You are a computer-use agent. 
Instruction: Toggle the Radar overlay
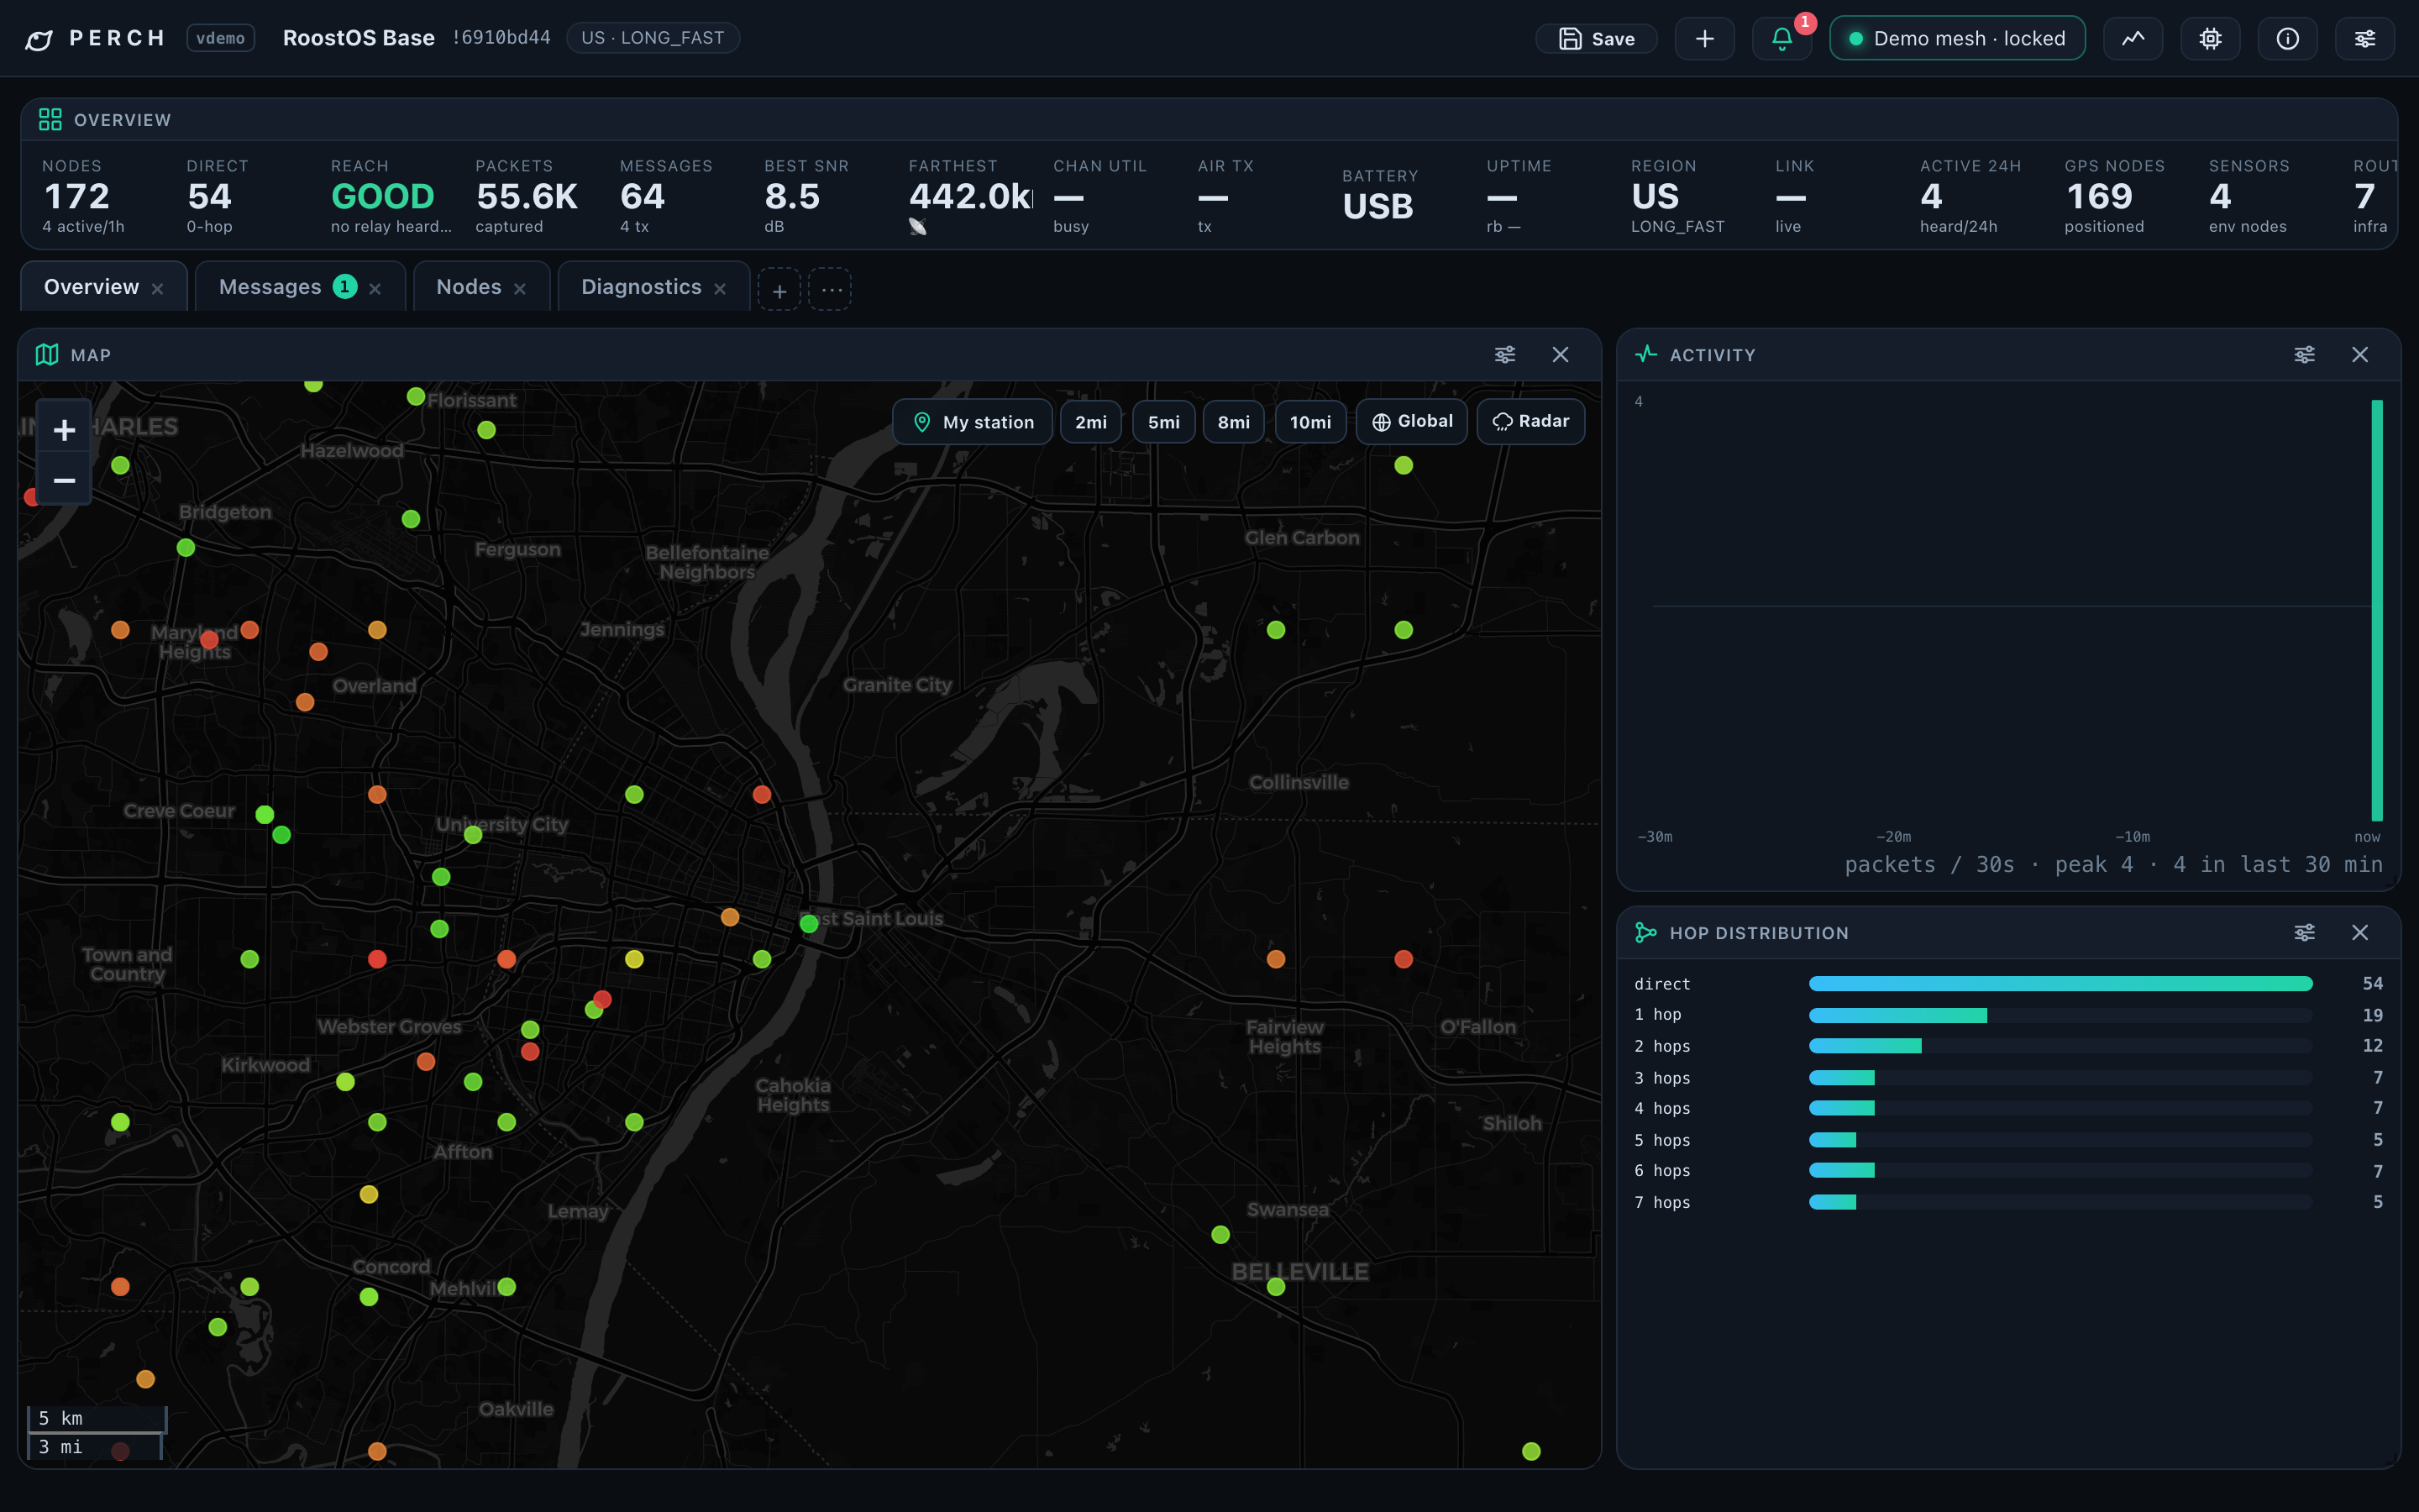pos(1530,422)
